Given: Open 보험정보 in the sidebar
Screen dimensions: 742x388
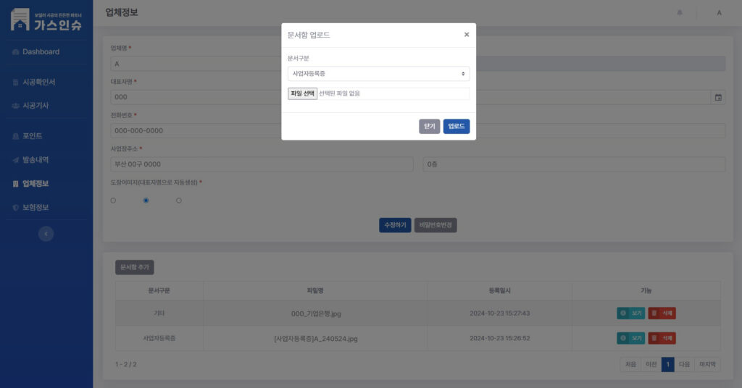Looking at the screenshot, I should click(35, 208).
